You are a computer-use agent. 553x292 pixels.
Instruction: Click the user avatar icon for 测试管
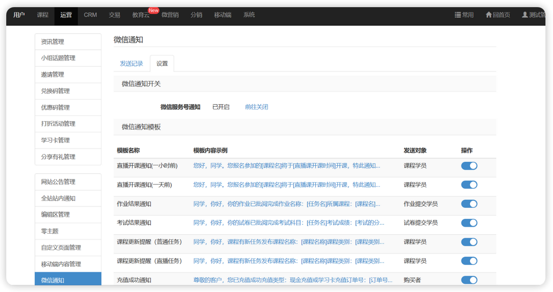[525, 15]
